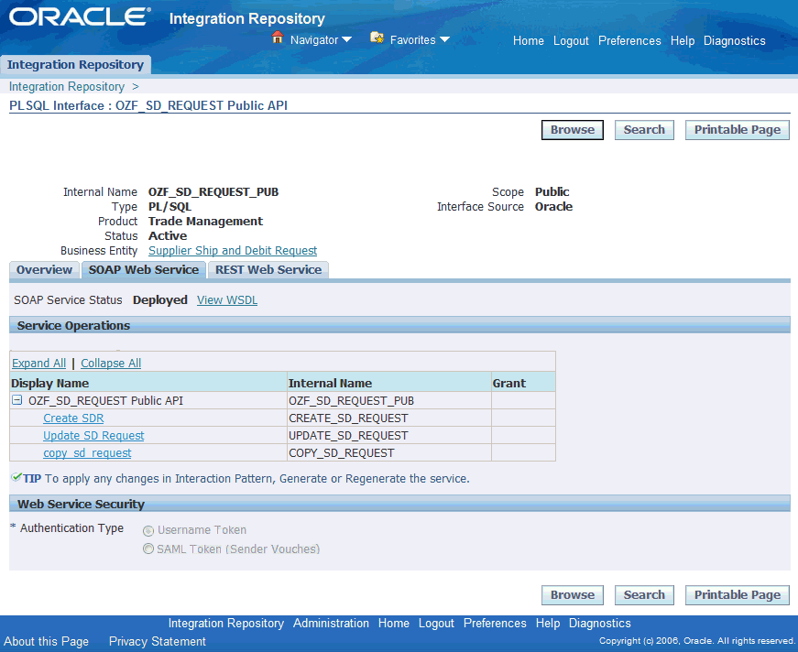798x652 pixels.
Task: Open the About this Page link
Action: (47, 641)
